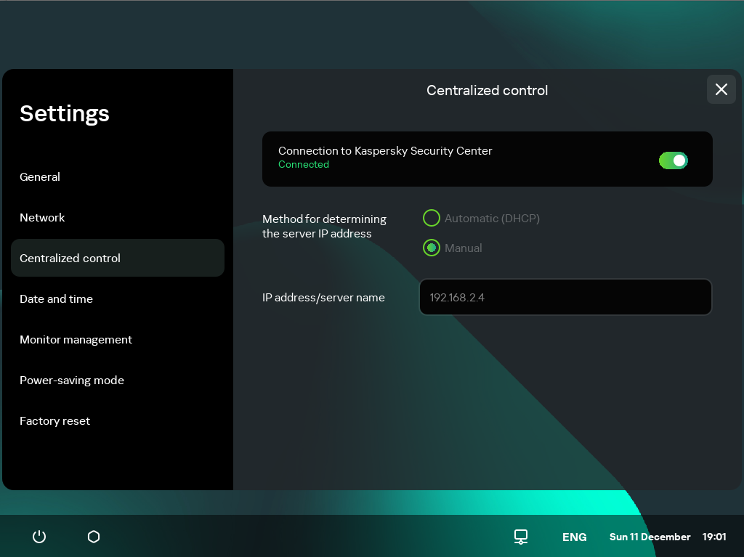744x557 pixels.
Task: Open the monitor status icon near the clock
Action: pyautogui.click(x=520, y=537)
